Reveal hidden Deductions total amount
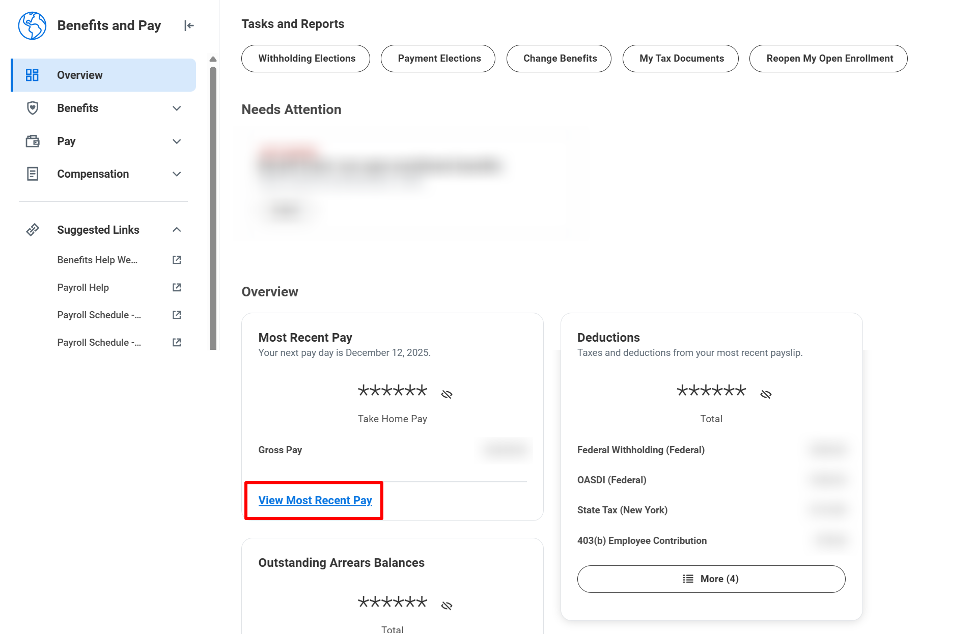This screenshot has width=977, height=634. [766, 394]
